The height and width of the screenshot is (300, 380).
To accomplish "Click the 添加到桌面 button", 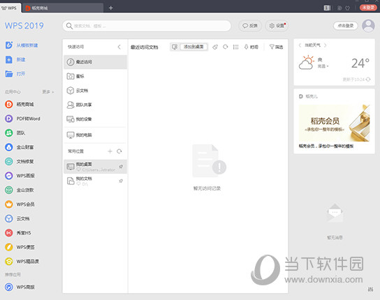I will [193, 47].
